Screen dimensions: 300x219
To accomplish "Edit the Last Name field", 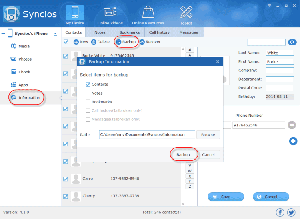I will [x=280, y=53].
